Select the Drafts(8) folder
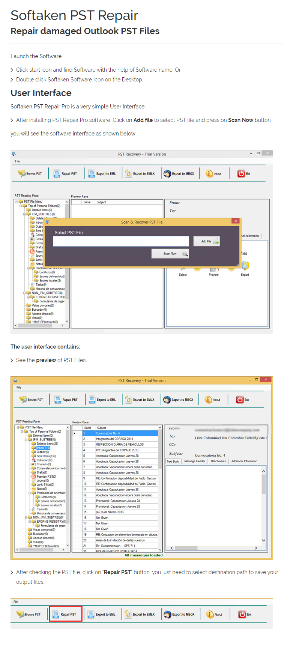 point(42,472)
